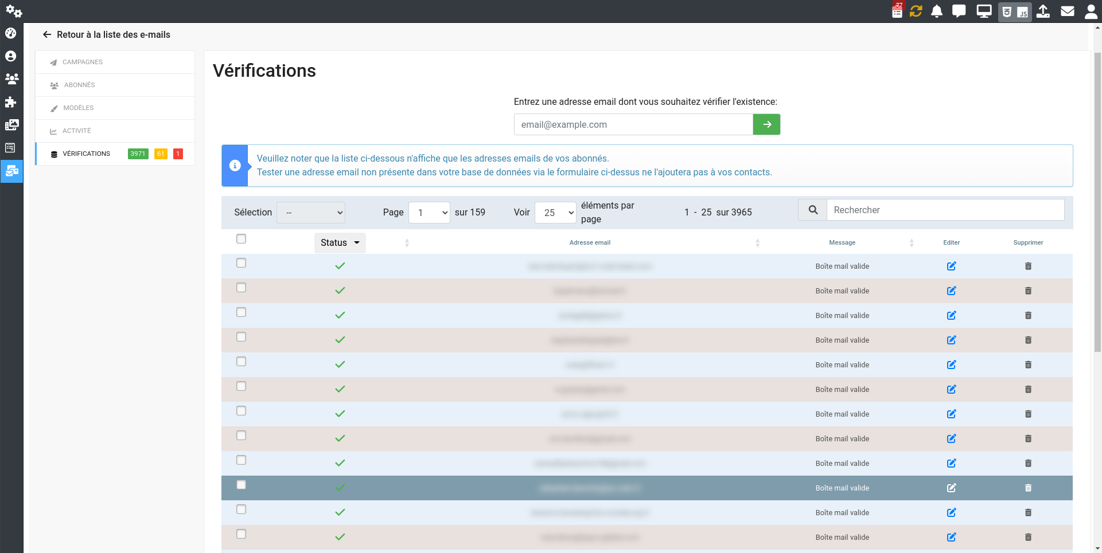This screenshot has width=1102, height=553.
Task: Click the yellow sync arrows icon
Action: 916,11
